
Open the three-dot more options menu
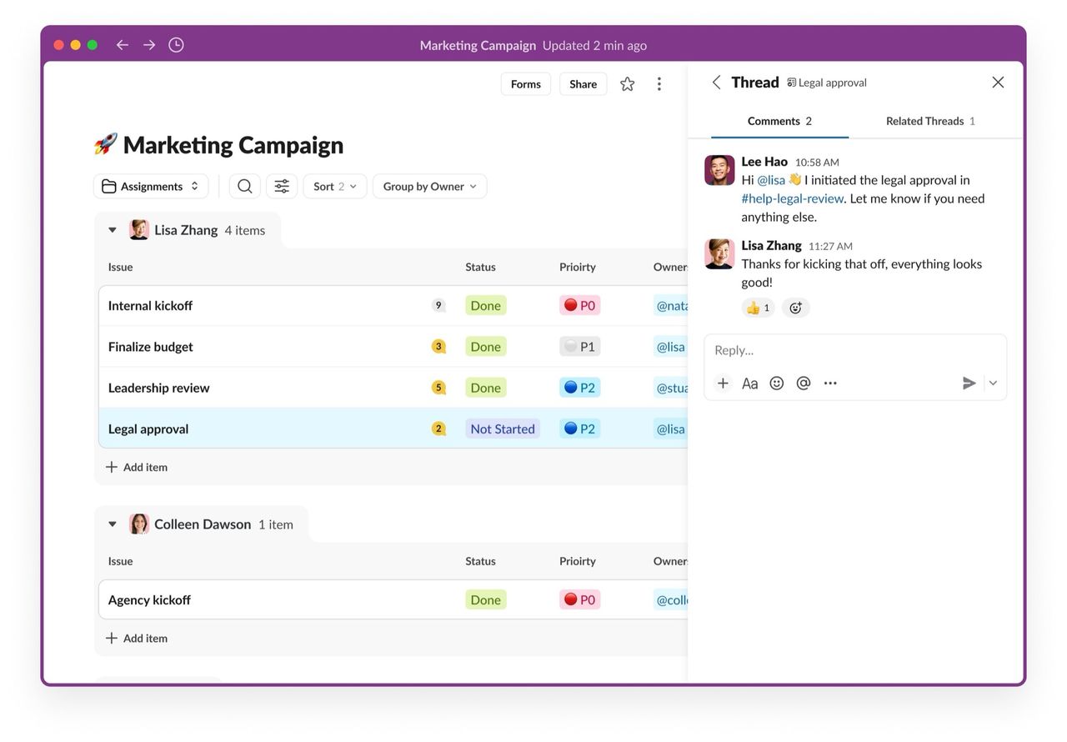tap(659, 83)
